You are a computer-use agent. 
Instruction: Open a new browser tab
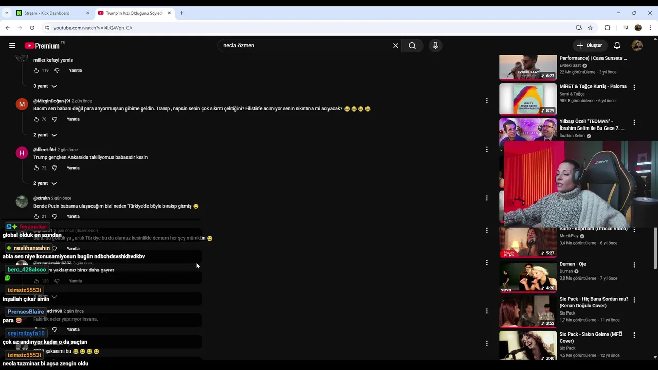(181, 13)
